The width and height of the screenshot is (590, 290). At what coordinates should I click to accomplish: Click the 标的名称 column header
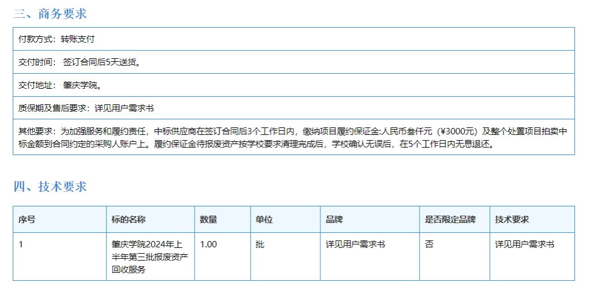tap(129, 220)
